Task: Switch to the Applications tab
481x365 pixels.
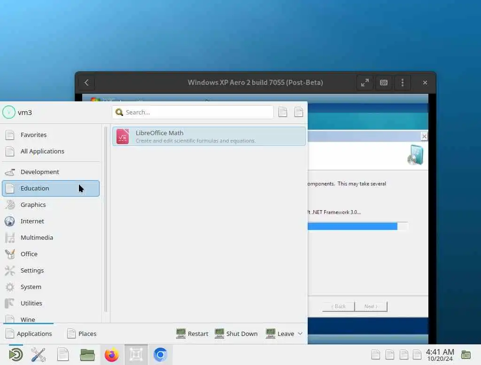Action: pyautogui.click(x=29, y=334)
